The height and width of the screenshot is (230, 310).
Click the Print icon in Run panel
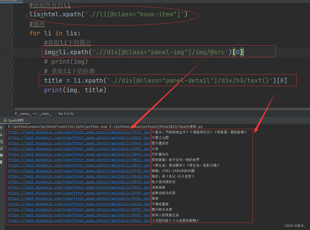[1, 155]
